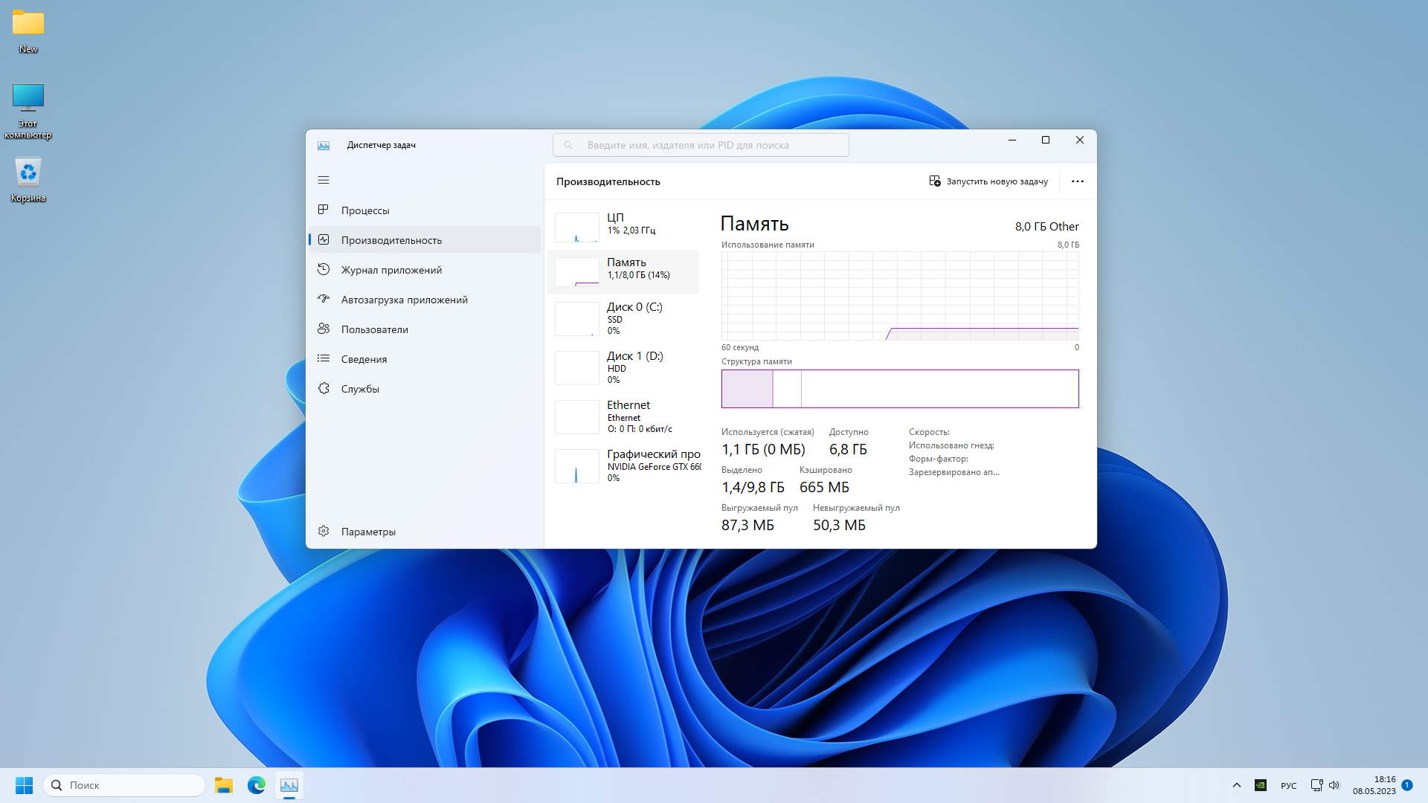The height and width of the screenshot is (803, 1428).
Task: Click the Task Manager search field
Action: point(701,145)
